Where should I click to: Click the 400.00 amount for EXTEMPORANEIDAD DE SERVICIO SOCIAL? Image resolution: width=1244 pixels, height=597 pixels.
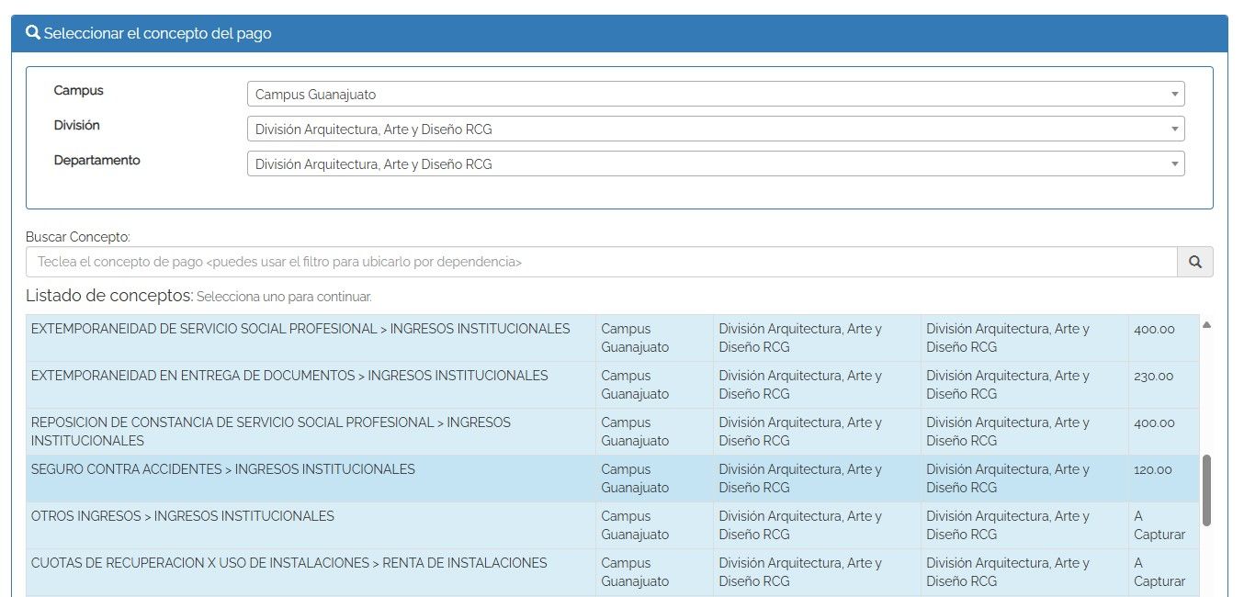coord(1154,329)
